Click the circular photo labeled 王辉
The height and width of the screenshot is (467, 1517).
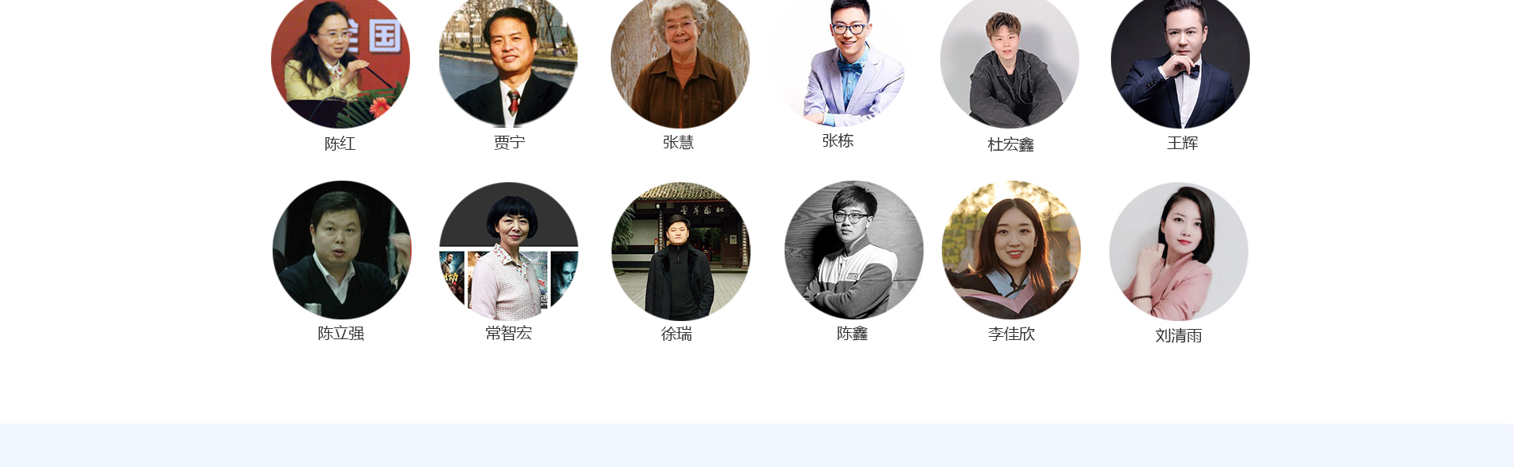pyautogui.click(x=1180, y=60)
